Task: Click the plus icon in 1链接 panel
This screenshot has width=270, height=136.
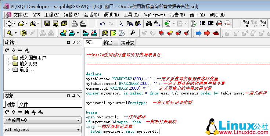Action: 14,50
